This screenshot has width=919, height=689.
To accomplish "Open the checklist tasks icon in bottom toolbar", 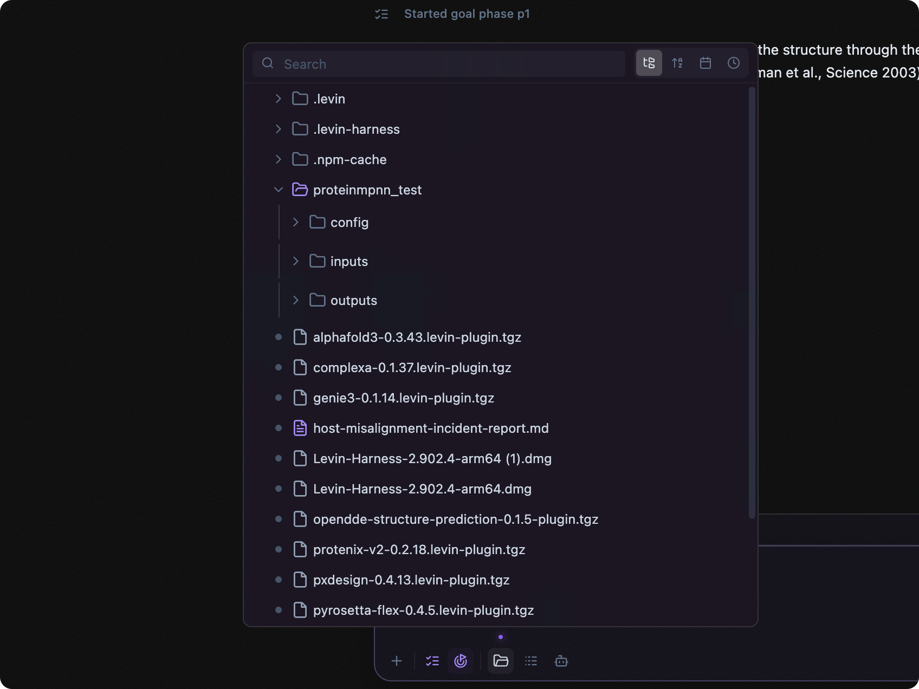I will tap(432, 661).
